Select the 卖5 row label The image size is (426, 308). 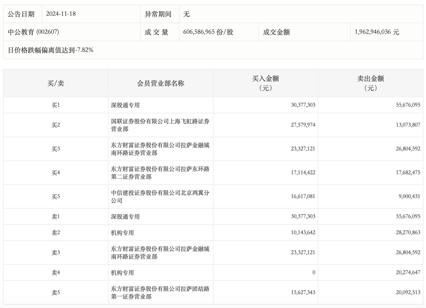coord(56,293)
